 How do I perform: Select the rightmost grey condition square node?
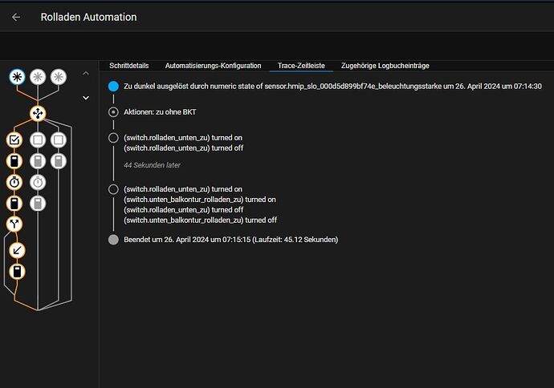coord(59,140)
